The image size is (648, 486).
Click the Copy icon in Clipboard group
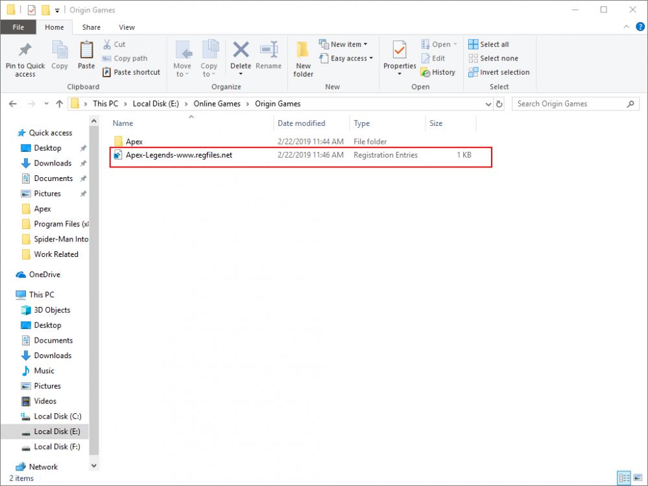60,50
